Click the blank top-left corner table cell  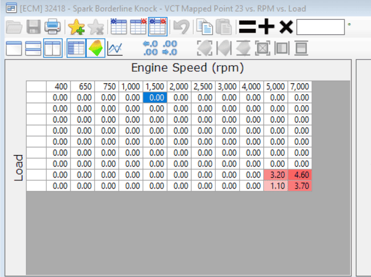pos(36,87)
